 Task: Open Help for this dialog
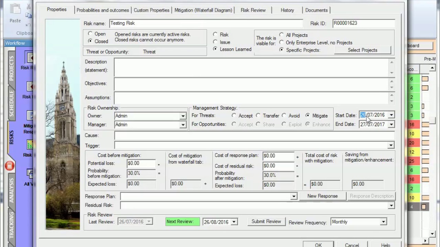tap(385, 244)
